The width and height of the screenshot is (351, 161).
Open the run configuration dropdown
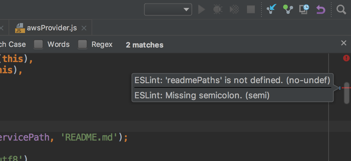coord(168,10)
